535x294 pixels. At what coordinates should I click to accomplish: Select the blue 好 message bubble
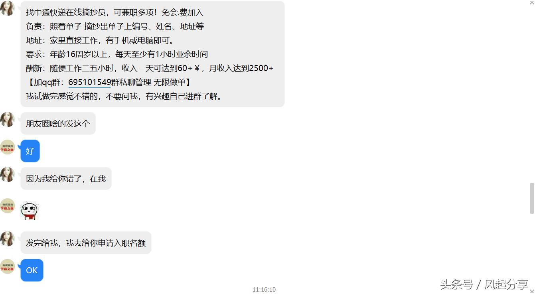(x=30, y=151)
